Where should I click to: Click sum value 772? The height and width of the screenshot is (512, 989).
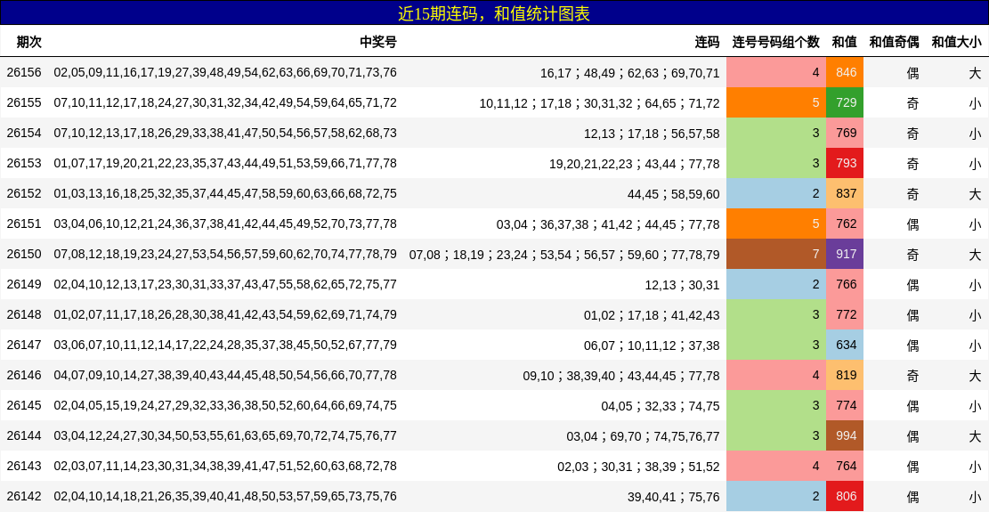846,314
